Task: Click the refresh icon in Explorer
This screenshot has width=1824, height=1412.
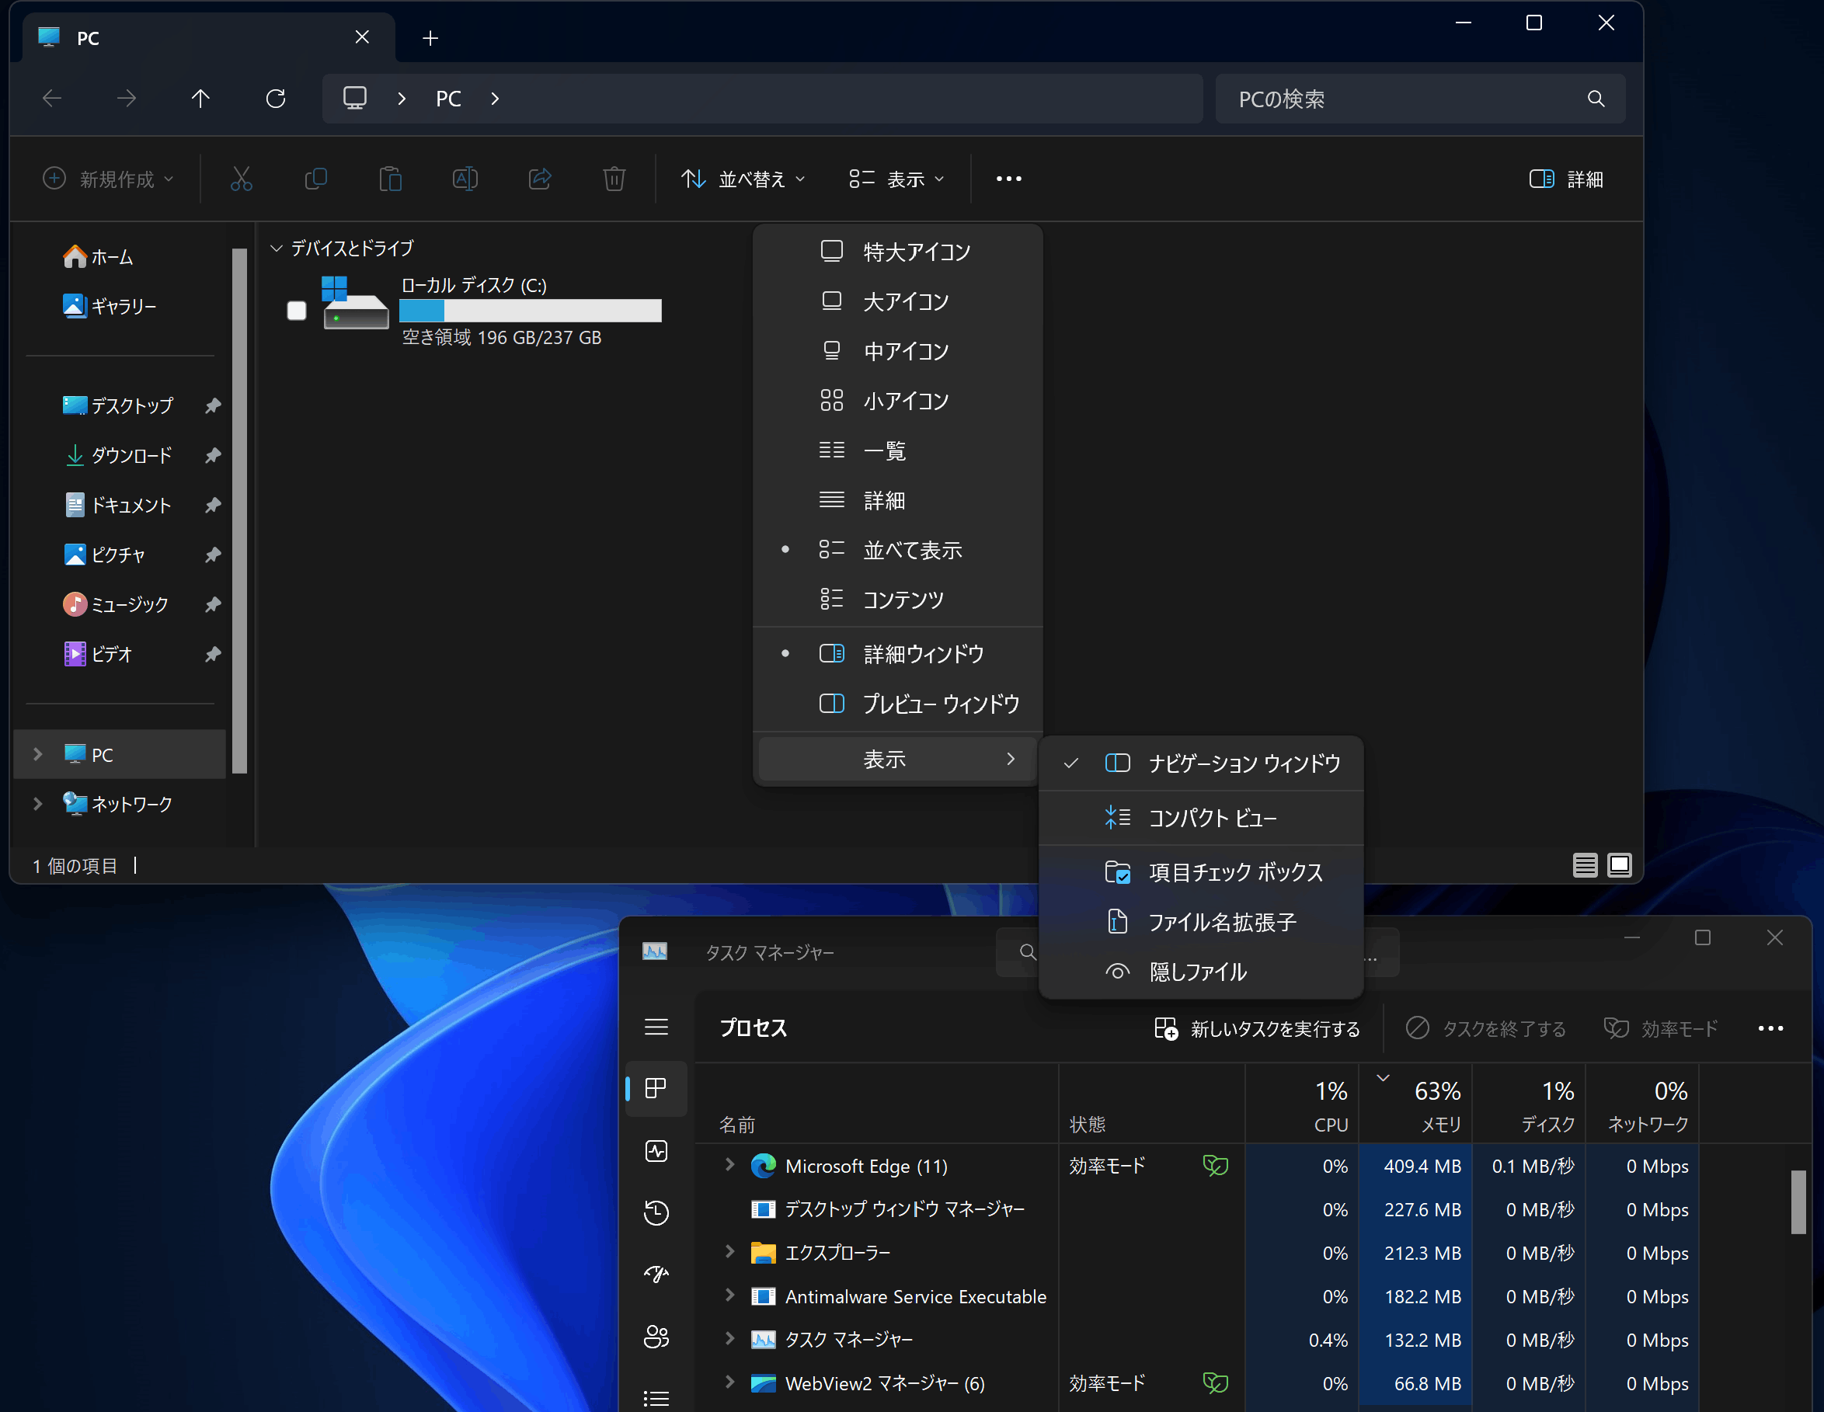Action: tap(276, 99)
